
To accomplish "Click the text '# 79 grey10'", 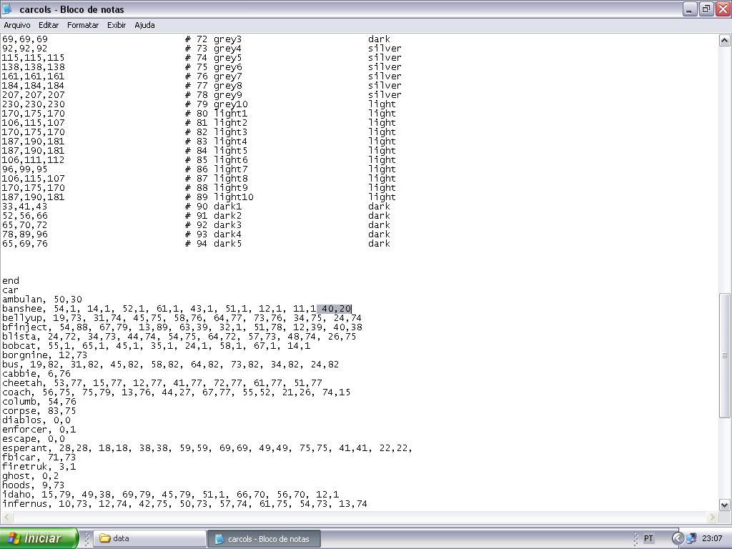I will pyautogui.click(x=216, y=105).
